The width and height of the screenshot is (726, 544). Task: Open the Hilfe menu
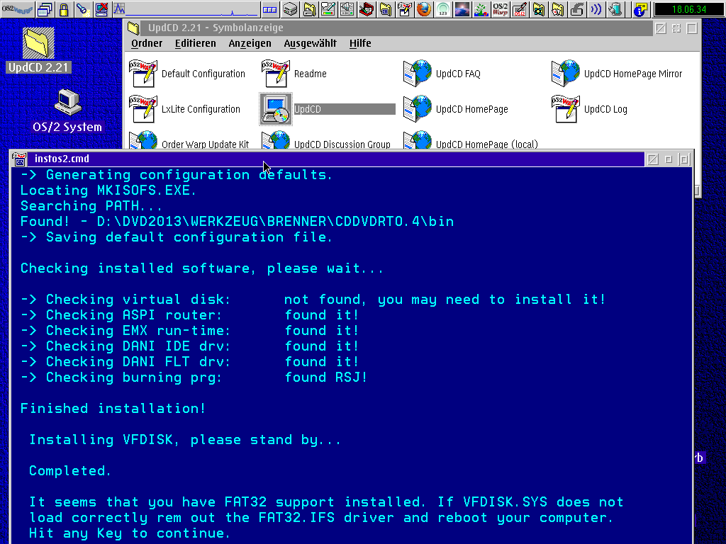(x=360, y=43)
